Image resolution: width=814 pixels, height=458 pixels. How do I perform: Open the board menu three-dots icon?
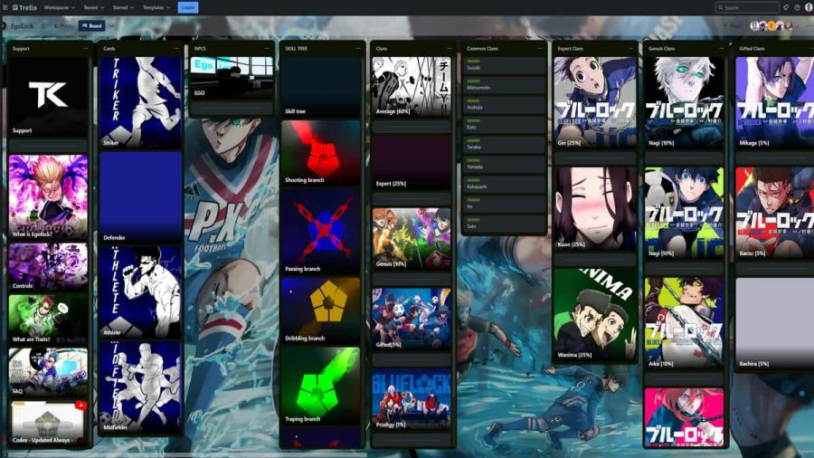808,26
